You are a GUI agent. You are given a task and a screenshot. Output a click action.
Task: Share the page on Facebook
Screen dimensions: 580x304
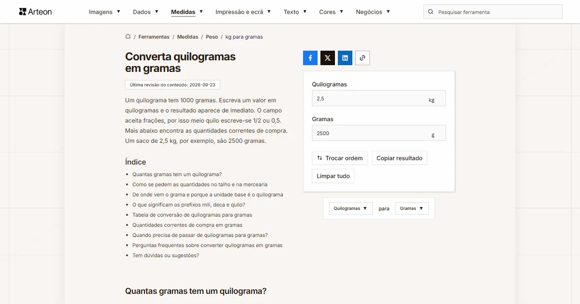pos(310,58)
